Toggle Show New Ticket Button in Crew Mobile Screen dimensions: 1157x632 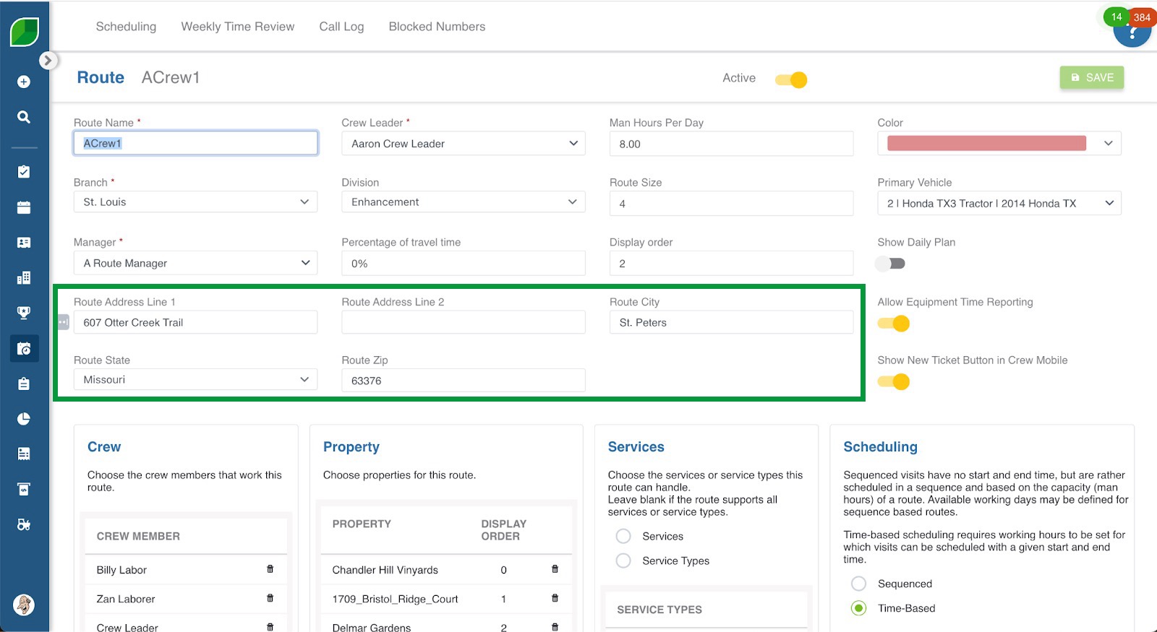[x=894, y=381]
